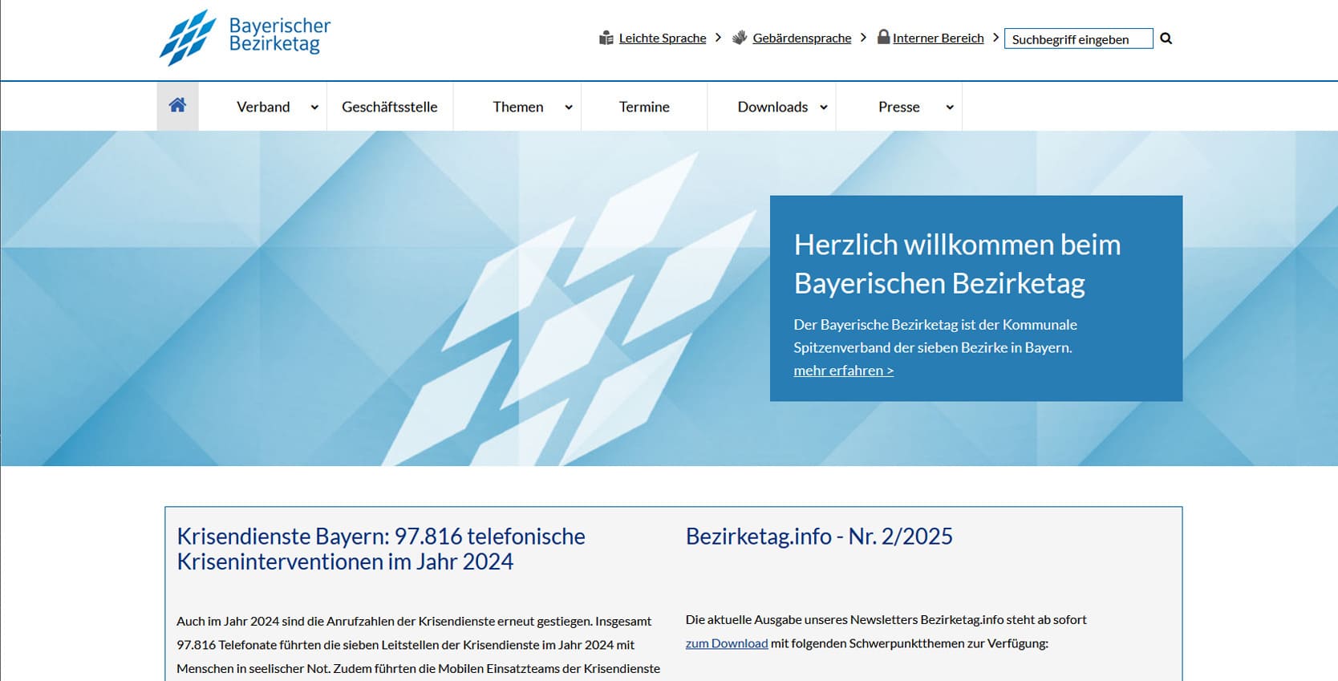Click the home icon in navigation
The image size is (1338, 681).
point(177,105)
